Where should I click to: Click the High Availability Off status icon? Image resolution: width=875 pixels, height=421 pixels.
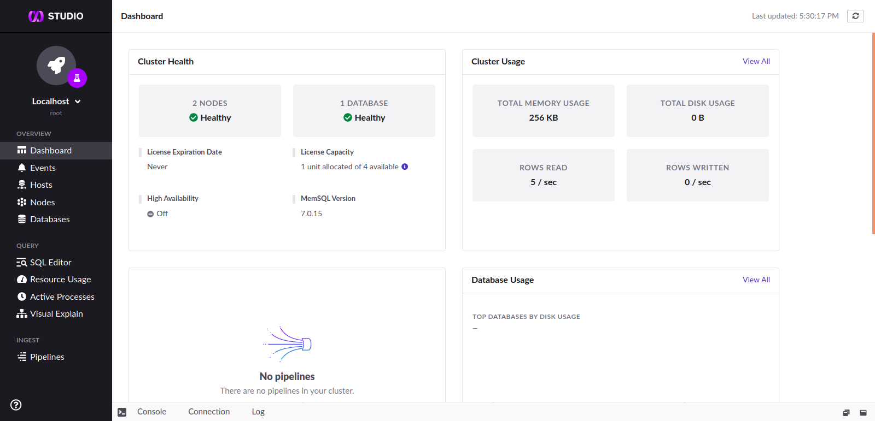tap(150, 214)
